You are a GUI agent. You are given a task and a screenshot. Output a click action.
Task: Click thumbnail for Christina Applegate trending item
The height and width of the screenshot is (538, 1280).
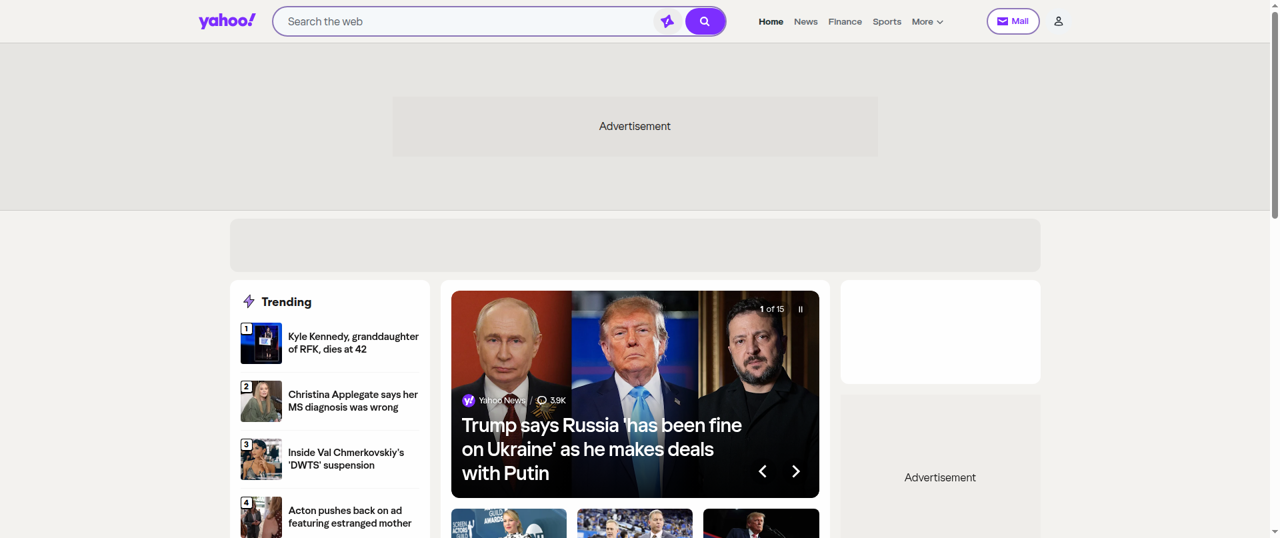[x=261, y=401]
